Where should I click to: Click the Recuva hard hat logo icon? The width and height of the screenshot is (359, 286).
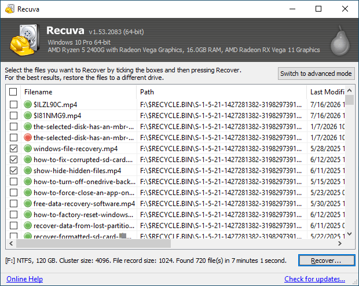pos(24,39)
